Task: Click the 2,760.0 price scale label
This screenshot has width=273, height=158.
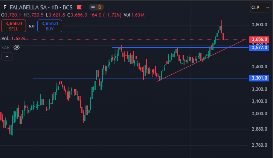Action: click(259, 145)
